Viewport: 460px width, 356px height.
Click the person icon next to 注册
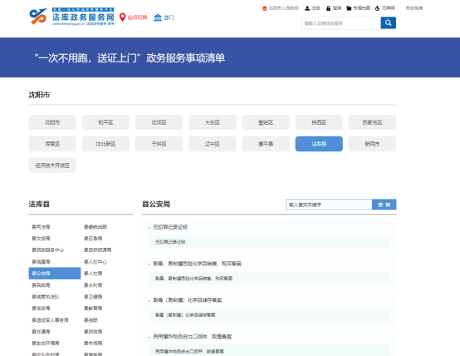click(307, 8)
